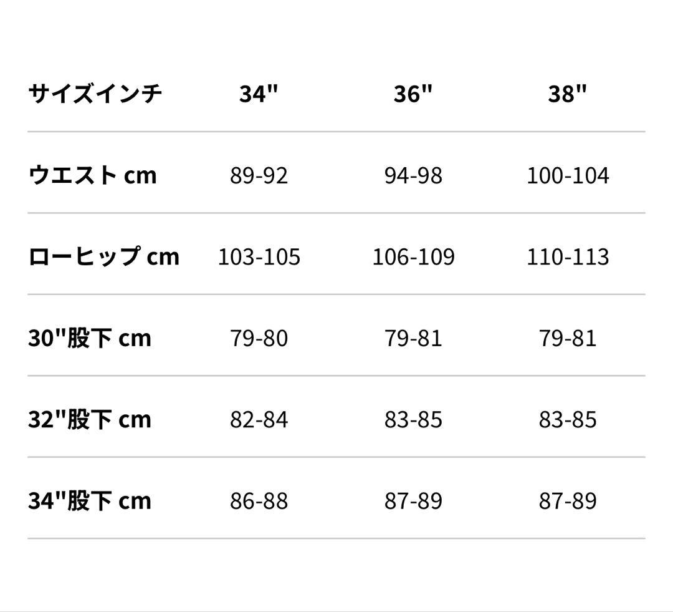
Task: Click the ウエスト cm row label
Action: point(92,175)
